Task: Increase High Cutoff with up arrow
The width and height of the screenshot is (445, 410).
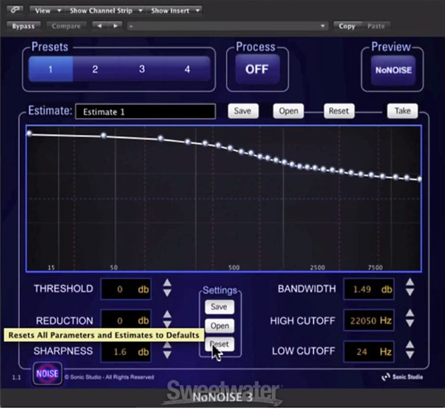Action: click(409, 313)
